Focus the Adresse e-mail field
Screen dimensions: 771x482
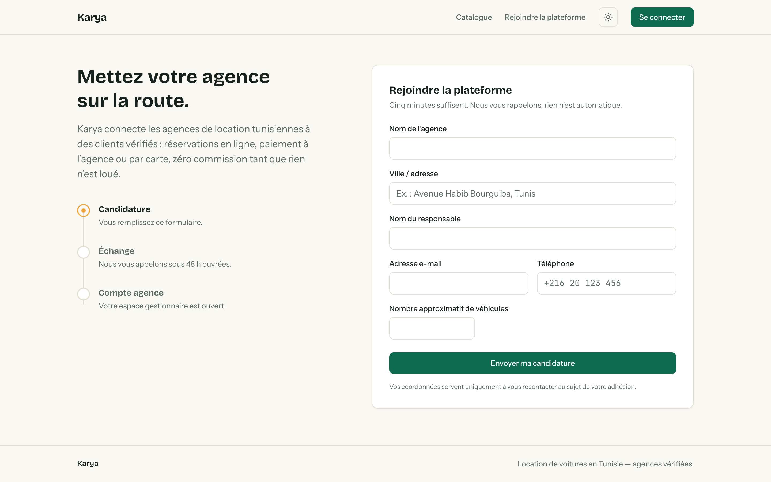coord(459,283)
